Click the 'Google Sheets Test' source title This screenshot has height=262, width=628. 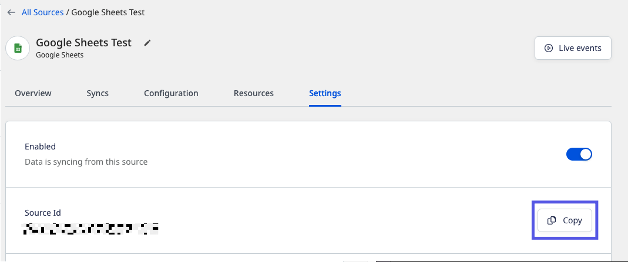(83, 43)
